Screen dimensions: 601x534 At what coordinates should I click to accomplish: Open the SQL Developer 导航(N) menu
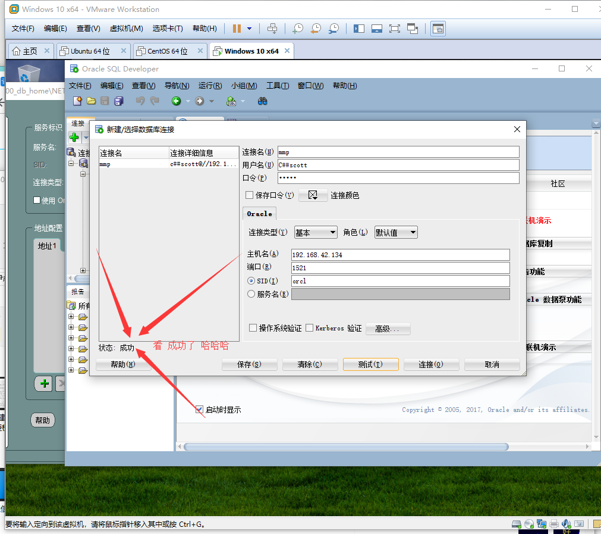point(177,86)
